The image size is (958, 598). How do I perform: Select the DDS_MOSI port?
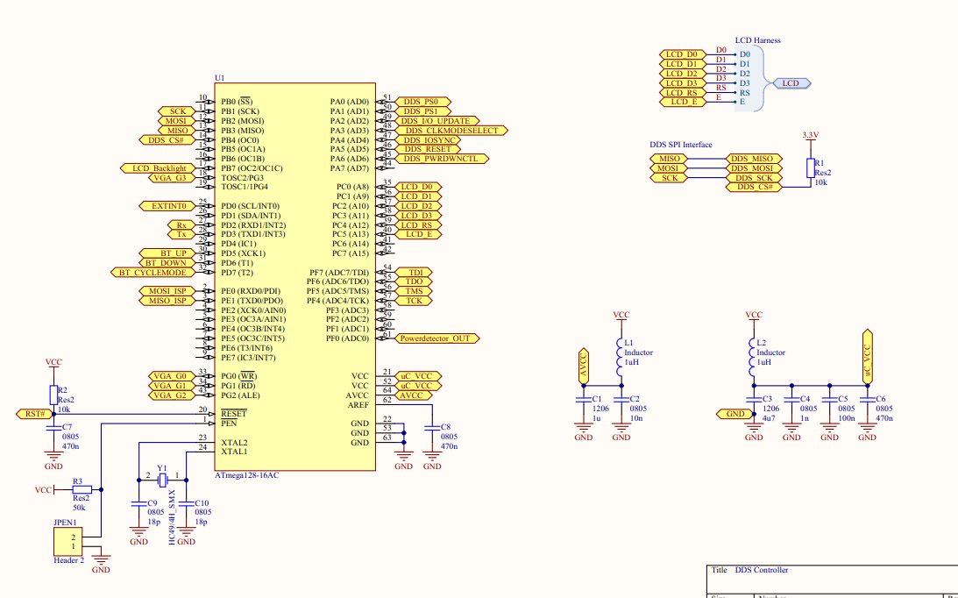(x=754, y=168)
